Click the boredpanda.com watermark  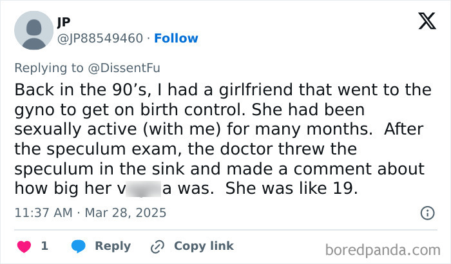pos(383,249)
